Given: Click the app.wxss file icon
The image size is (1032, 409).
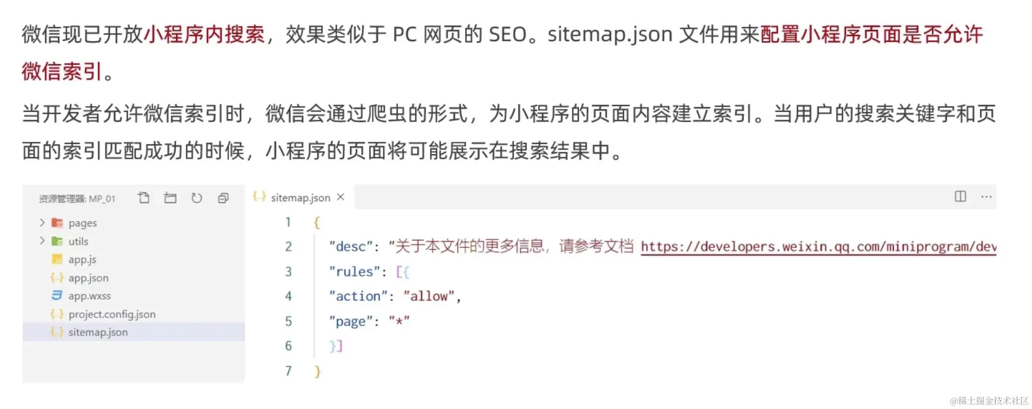Looking at the screenshot, I should click(57, 296).
